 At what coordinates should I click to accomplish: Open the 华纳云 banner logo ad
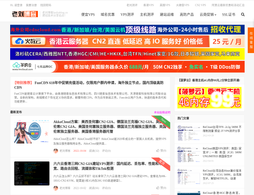click(x=23, y=67)
